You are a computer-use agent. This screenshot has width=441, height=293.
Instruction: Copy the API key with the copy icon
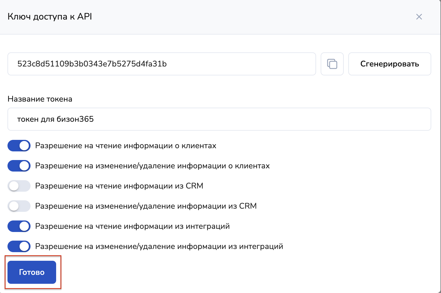[332, 64]
